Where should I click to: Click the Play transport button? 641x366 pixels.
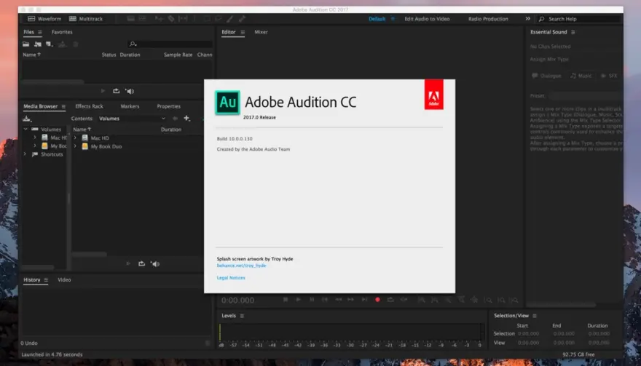click(x=299, y=300)
